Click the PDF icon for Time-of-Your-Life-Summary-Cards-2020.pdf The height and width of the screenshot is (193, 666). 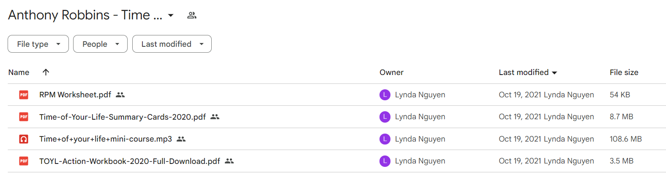pyautogui.click(x=24, y=117)
